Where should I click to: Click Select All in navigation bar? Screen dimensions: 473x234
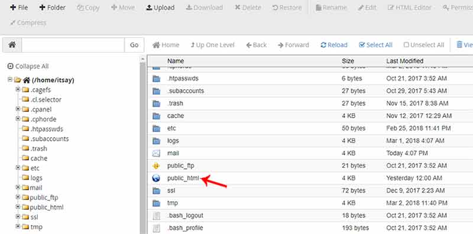[375, 45]
